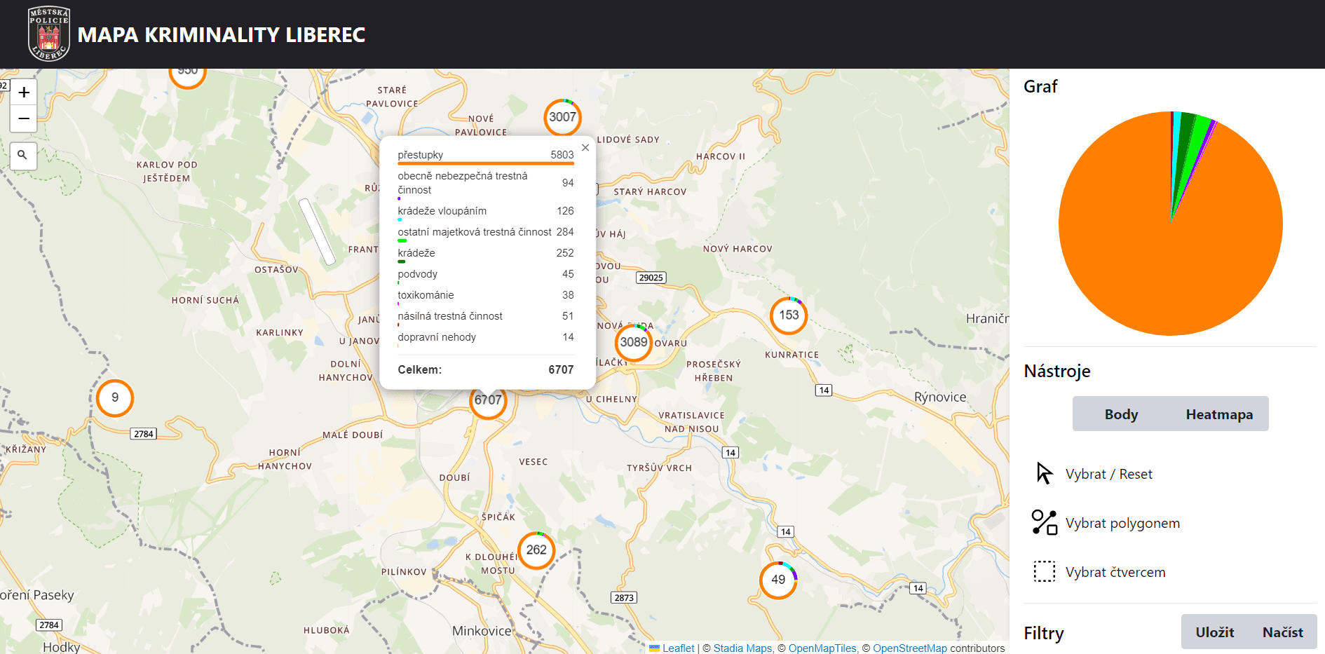The height and width of the screenshot is (654, 1325).
Task: Select the cluster showing 153 incidents
Action: click(x=789, y=315)
